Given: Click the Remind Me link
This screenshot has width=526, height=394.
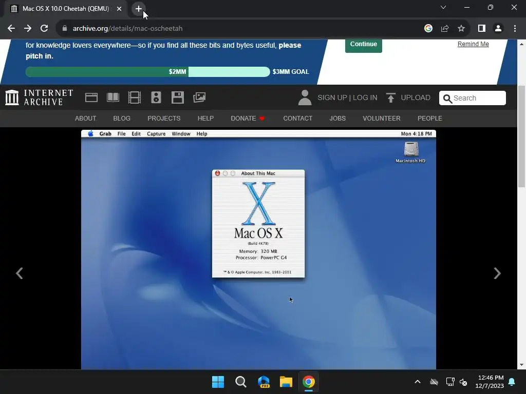Looking at the screenshot, I should pos(473,44).
